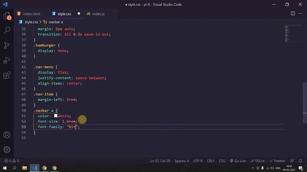Open the white color swatch picker
The height and width of the screenshot is (172, 307).
point(56,116)
